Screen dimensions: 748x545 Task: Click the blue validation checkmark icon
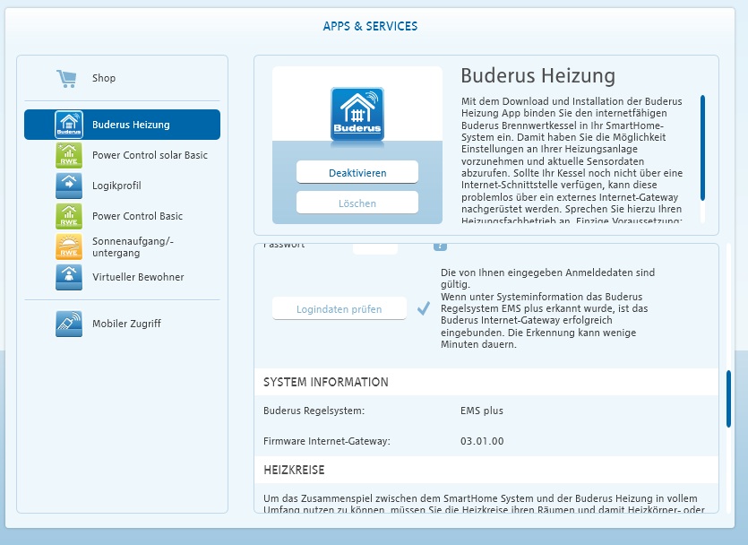[x=423, y=308]
